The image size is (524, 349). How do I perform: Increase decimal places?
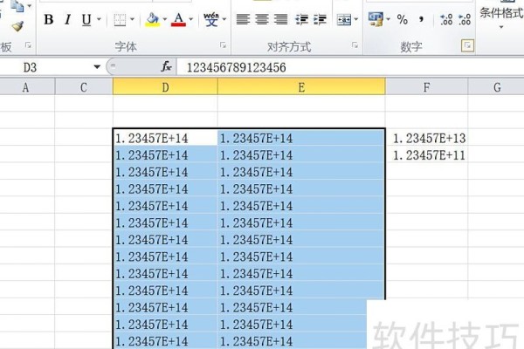(446, 19)
